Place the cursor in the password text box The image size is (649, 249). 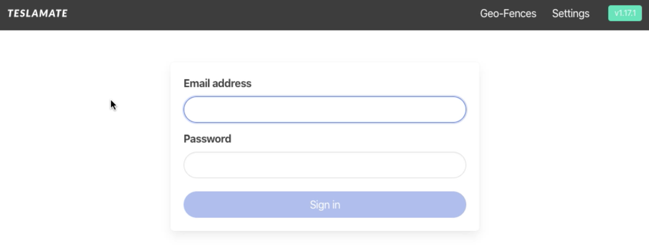click(x=324, y=165)
